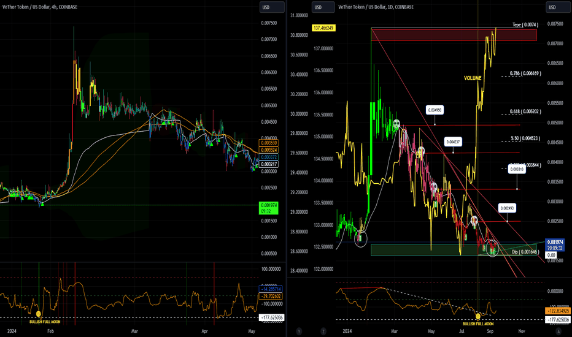Screen dimensions: 572x337
Task: Click the green 0.001974 09:32 price label
Action: [x=268, y=208]
